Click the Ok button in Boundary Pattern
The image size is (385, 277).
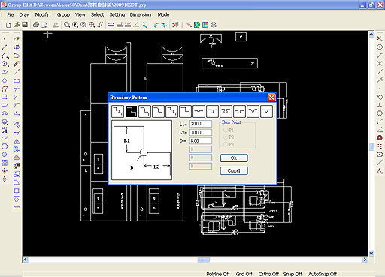click(x=234, y=158)
